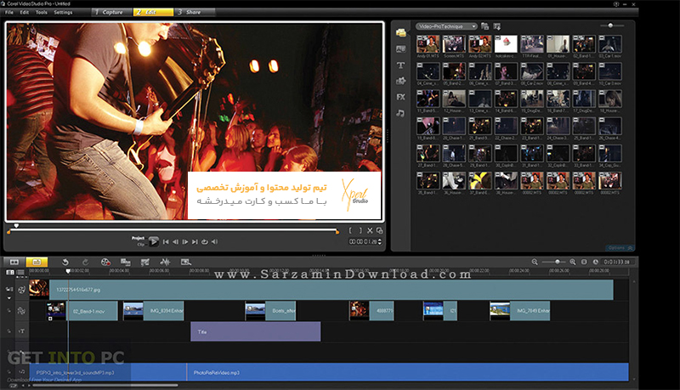
Task: Toggle repeat playback
Action: tap(204, 242)
